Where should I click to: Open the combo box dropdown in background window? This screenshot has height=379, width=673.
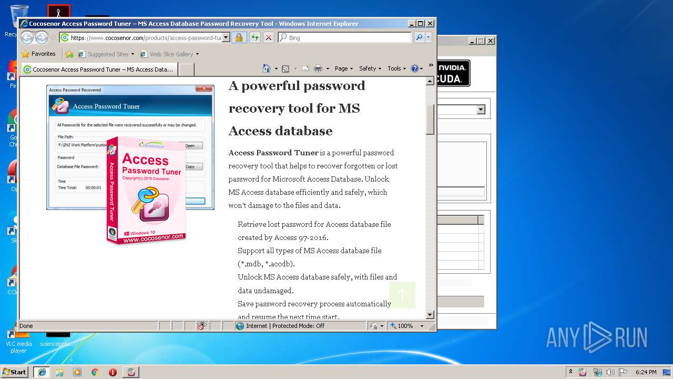click(x=481, y=109)
